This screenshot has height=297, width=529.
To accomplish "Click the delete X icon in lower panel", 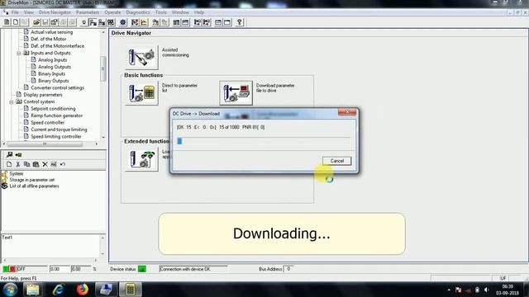I will click(x=45, y=164).
